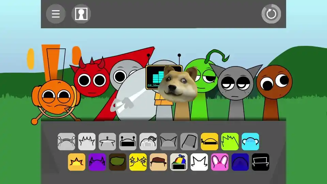The height and width of the screenshot is (184, 327).
Task: Pick the brown fedora hat icon
Action: (x=158, y=162)
